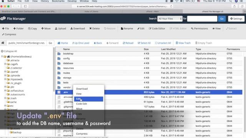Expand the .cpanel folder in tree

tap(5, 72)
